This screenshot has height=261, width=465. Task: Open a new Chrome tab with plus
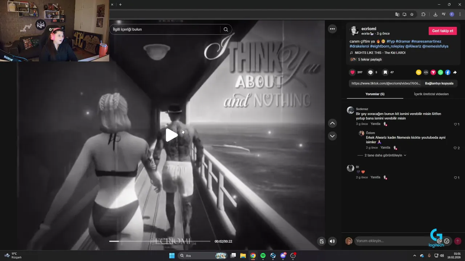click(120, 4)
